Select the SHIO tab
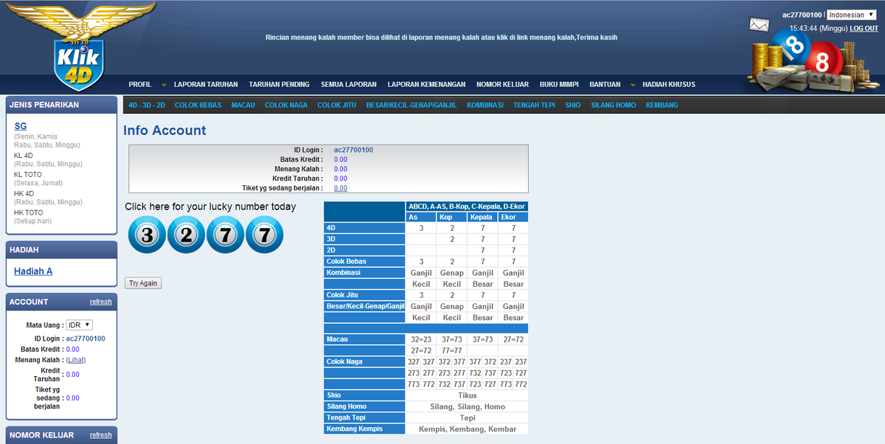 point(573,105)
